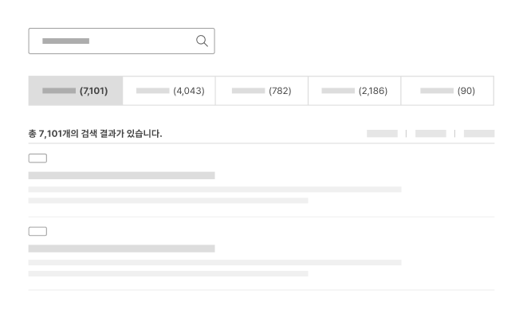
Task: Click the first result's category badge
Action: point(37,158)
